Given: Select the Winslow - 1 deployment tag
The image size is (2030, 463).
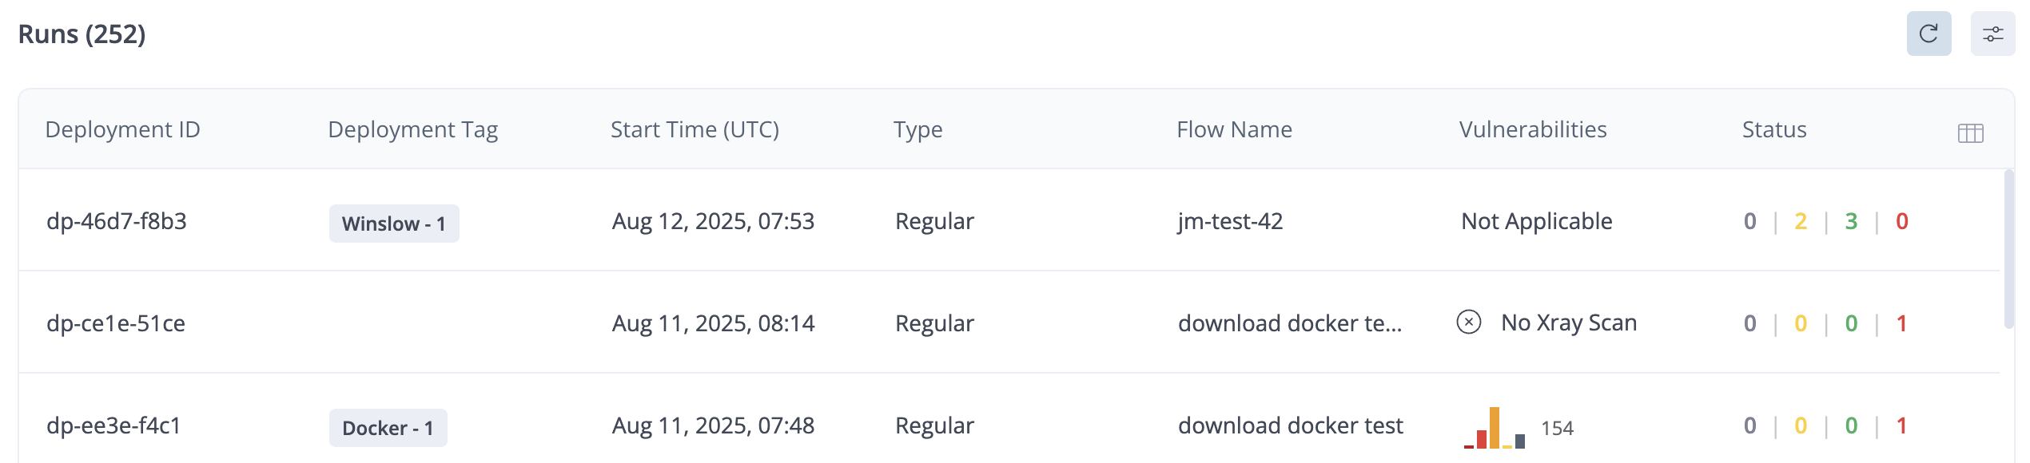Looking at the screenshot, I should click(394, 224).
